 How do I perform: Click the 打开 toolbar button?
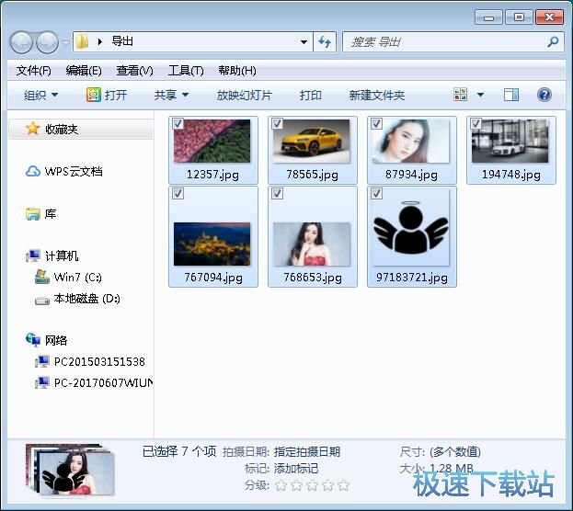tap(107, 96)
